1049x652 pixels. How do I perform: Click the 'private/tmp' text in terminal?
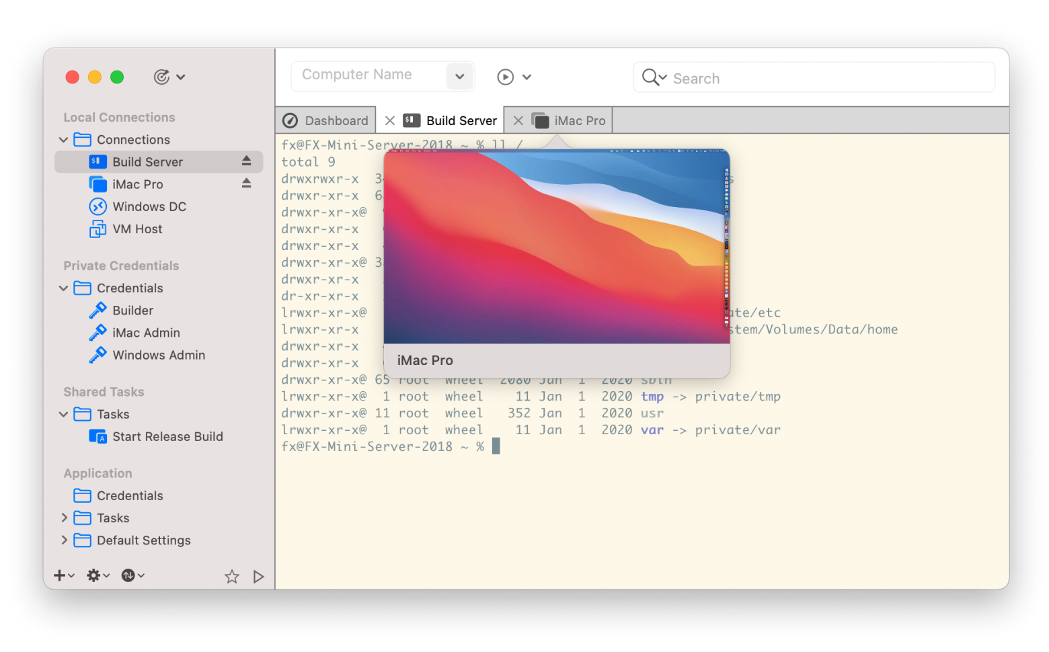(x=738, y=397)
